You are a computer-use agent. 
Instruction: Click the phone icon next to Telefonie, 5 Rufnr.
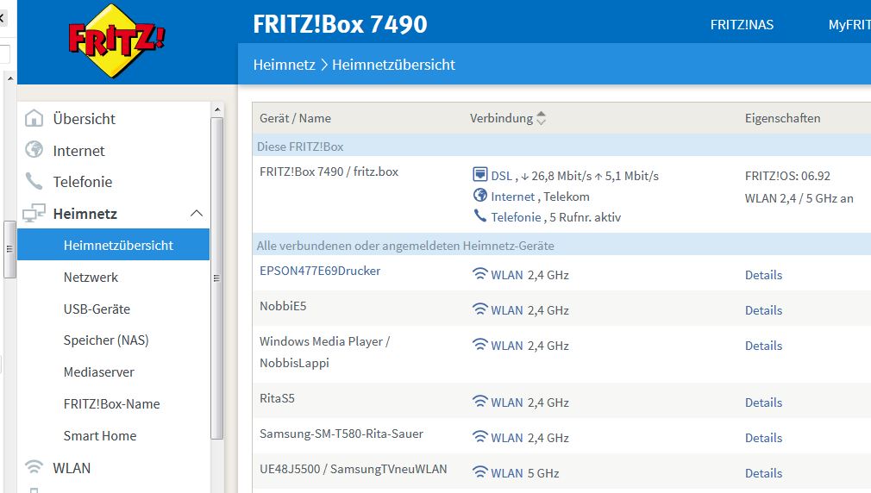[480, 216]
